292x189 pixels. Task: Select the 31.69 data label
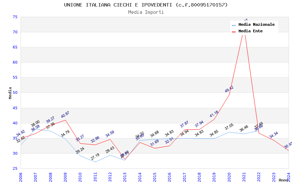(x=154, y=143)
